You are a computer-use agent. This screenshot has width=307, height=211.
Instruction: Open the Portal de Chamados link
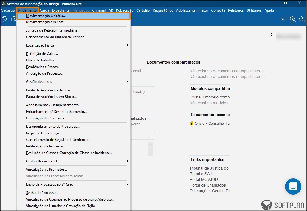pyautogui.click(x=207, y=185)
